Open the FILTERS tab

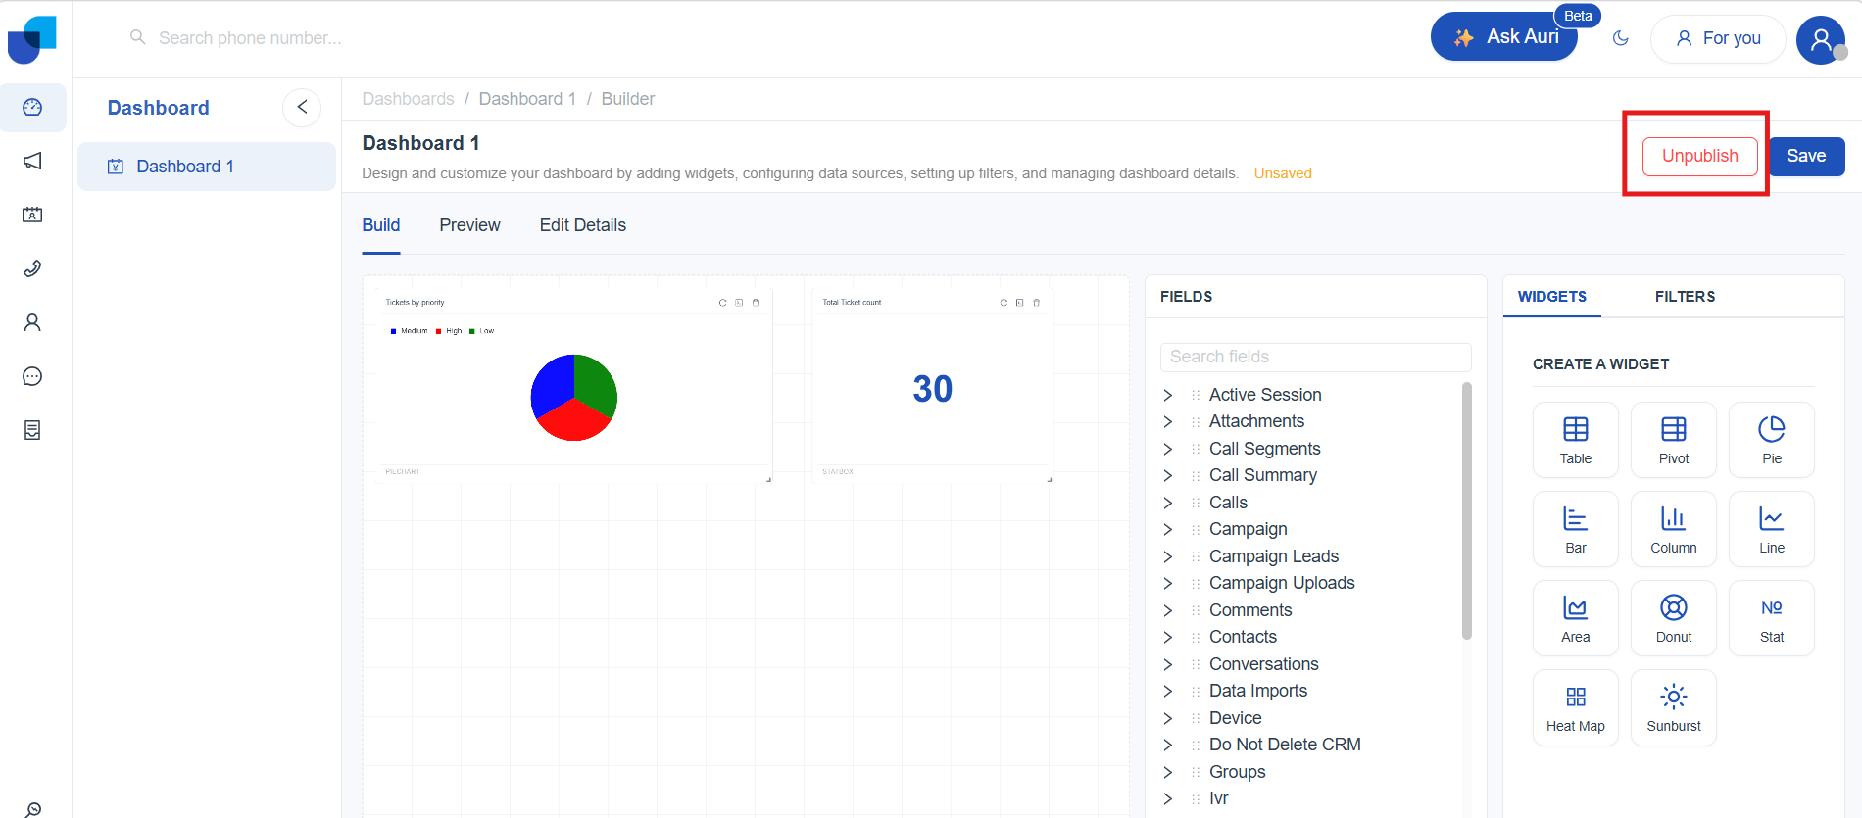coord(1685,297)
